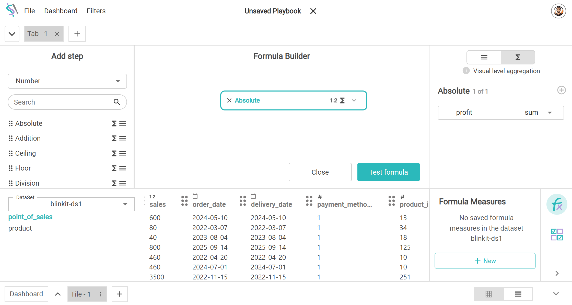Collapse bottom panel with chevron down
Viewport: 572px width, 305px height.
point(556,294)
